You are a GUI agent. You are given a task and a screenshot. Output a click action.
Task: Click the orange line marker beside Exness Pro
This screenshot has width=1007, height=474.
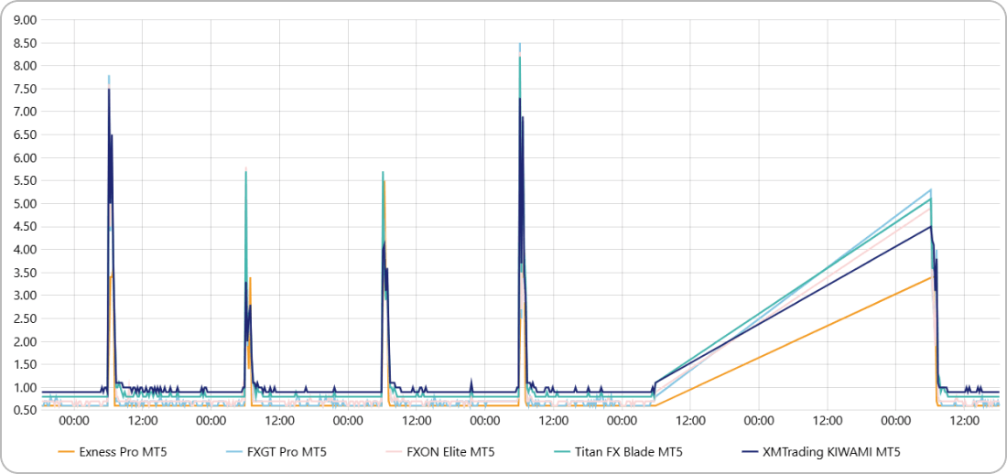click(66, 451)
